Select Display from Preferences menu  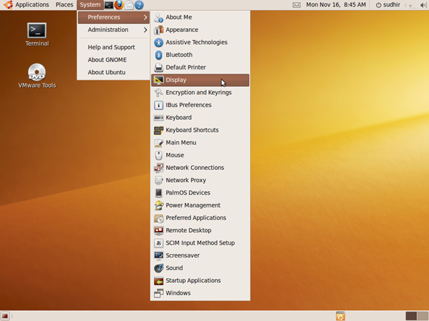coord(176,80)
